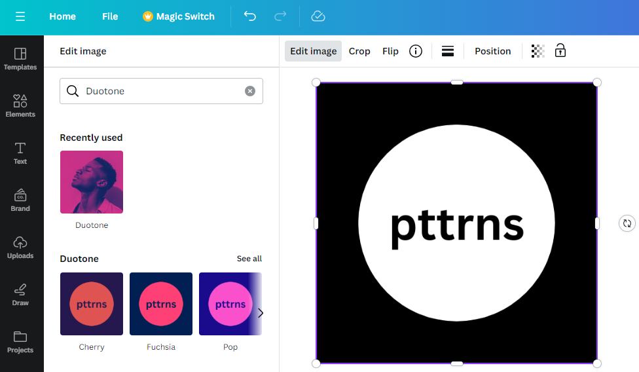Undo the last action
This screenshot has width=639, height=372.
point(250,16)
